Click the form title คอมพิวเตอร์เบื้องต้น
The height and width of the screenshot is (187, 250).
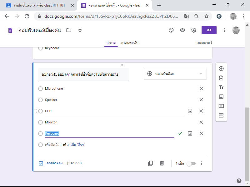[40, 30]
